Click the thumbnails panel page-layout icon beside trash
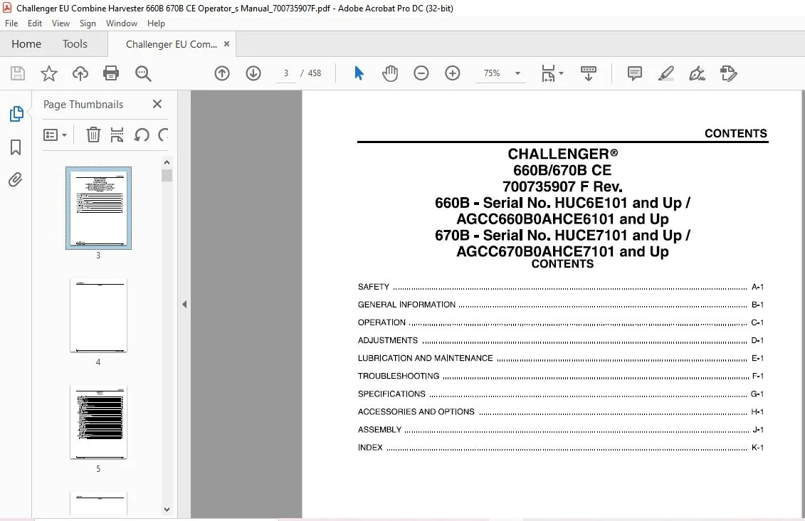The height and width of the screenshot is (521, 805). 117,135
